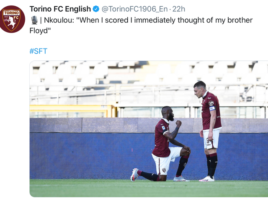Click the TORINO wordmark inside the crest
268x201 pixels.
point(11,13)
